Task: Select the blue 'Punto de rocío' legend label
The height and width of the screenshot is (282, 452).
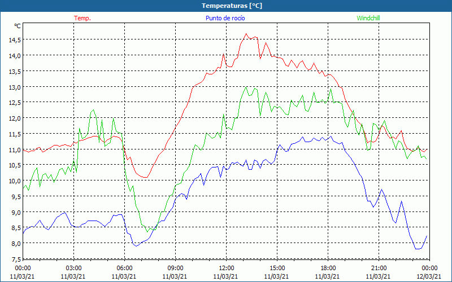Action: pyautogui.click(x=225, y=18)
